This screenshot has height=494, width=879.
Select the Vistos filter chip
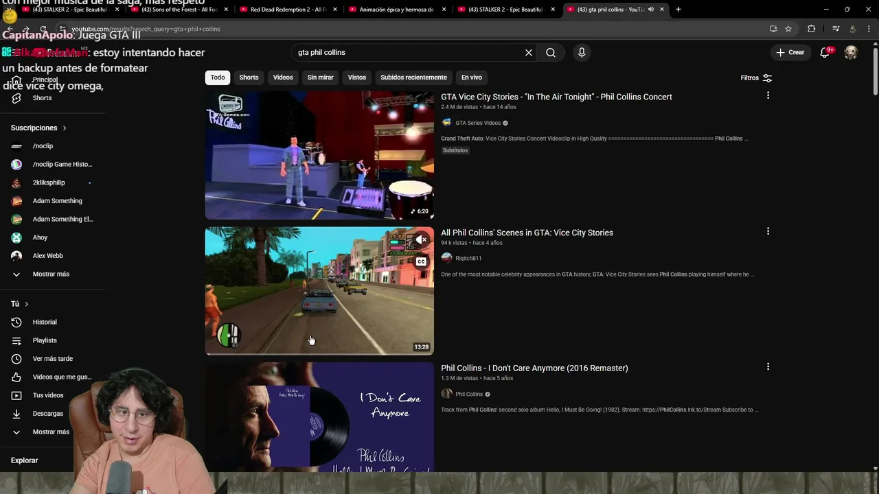(x=357, y=78)
